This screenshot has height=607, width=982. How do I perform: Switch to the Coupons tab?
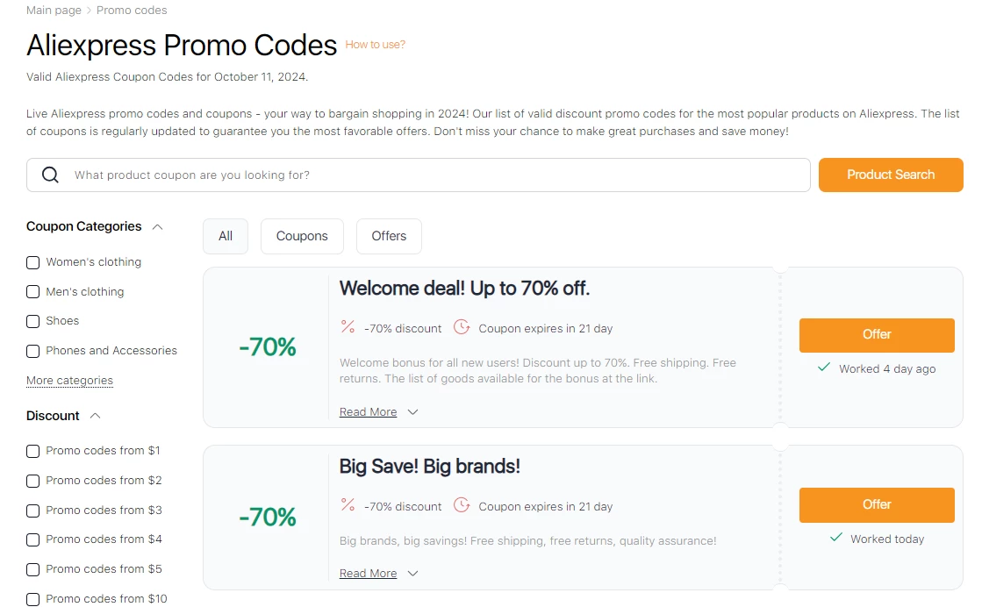pos(302,237)
